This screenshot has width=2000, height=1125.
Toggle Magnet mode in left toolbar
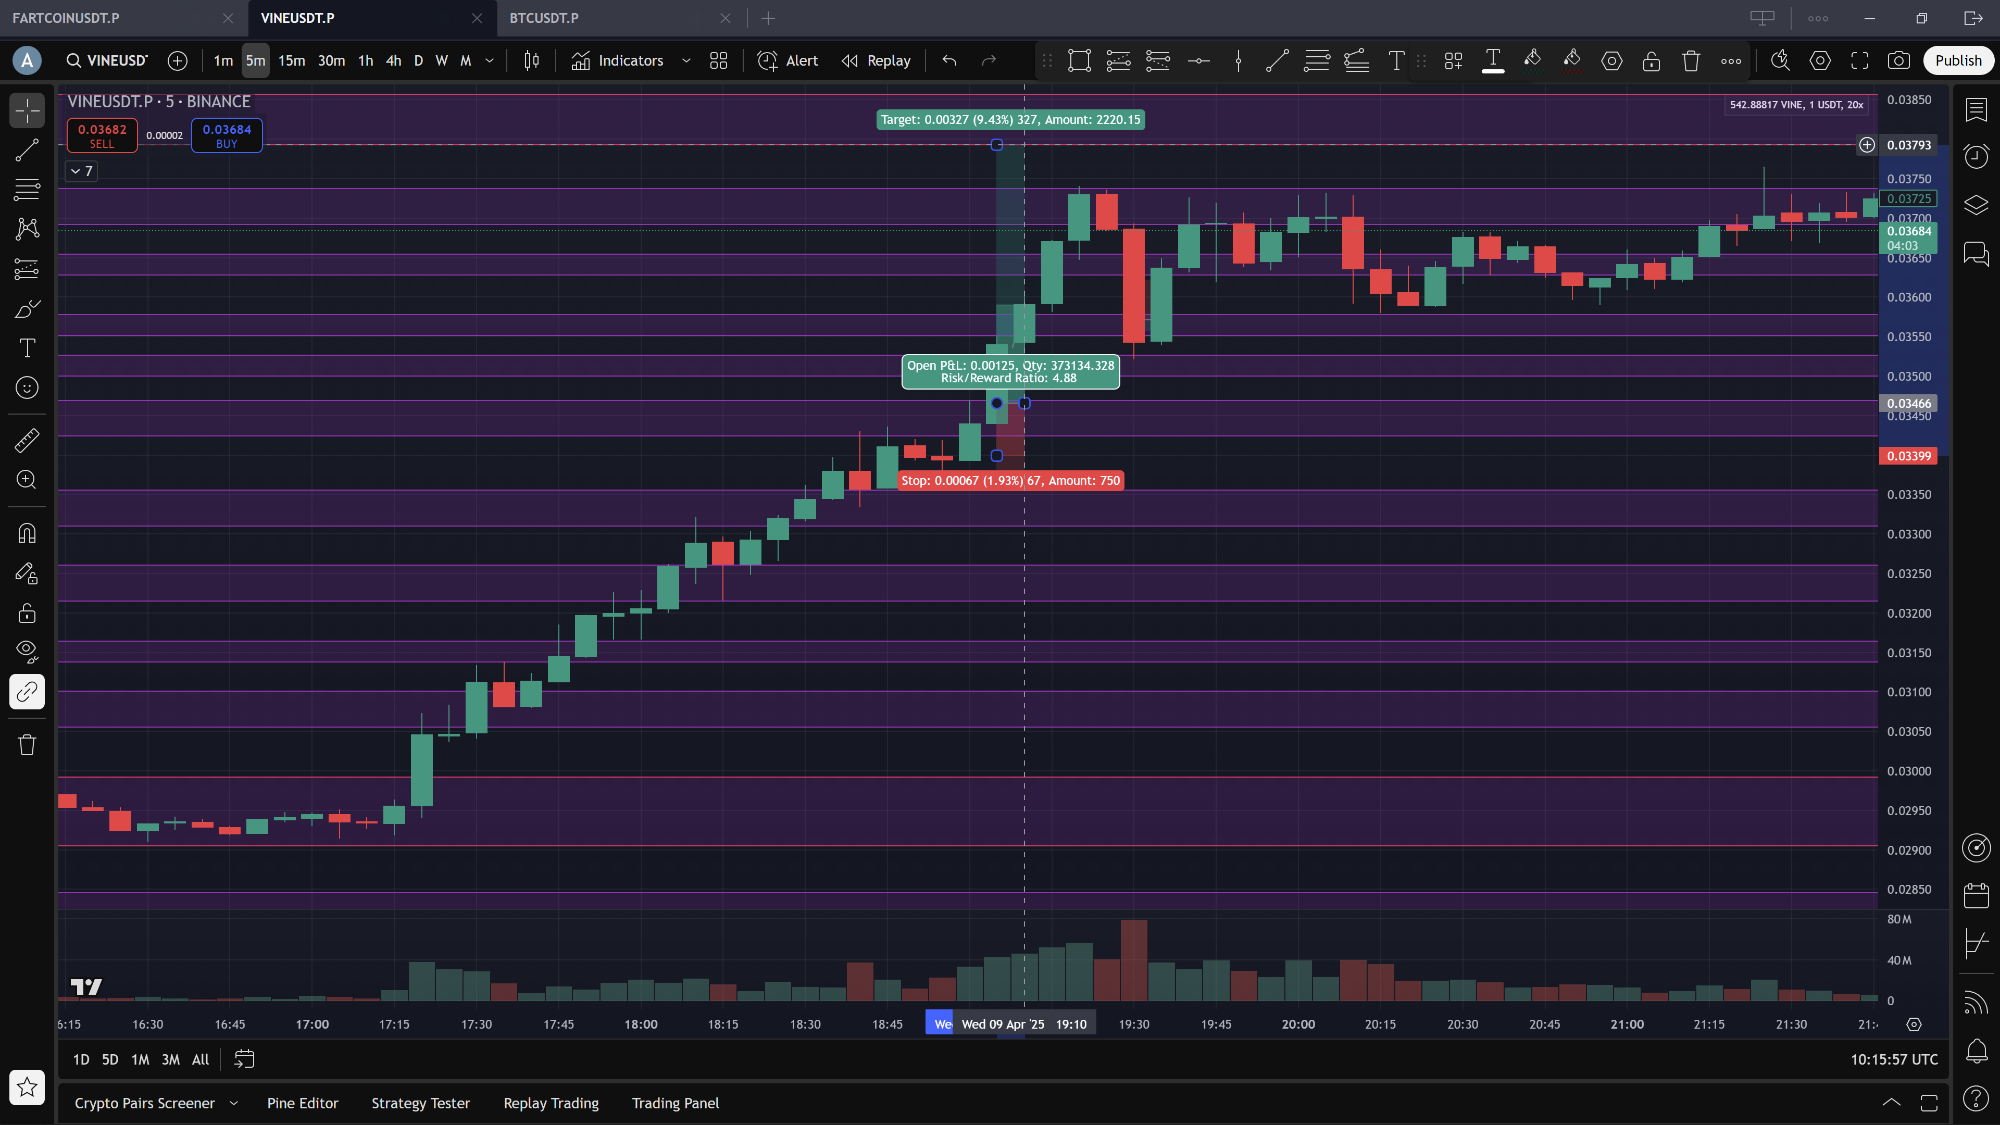27,533
